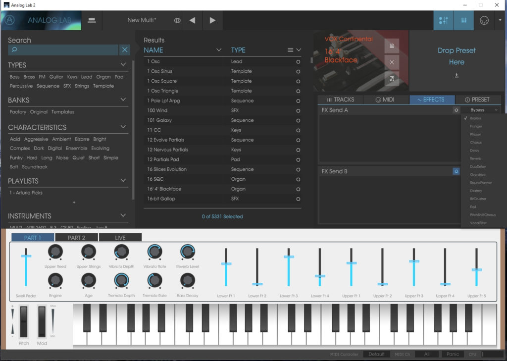
Task: Click the Arturia logo in the header
Action: pos(9,20)
